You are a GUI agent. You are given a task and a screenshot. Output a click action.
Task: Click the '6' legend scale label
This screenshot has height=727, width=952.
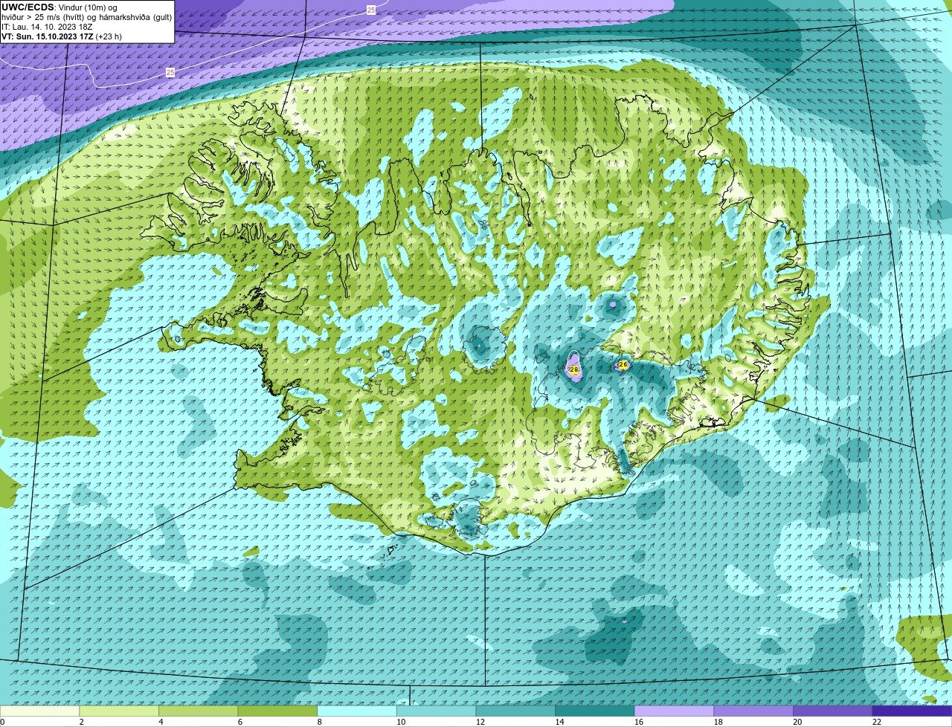pos(240,722)
